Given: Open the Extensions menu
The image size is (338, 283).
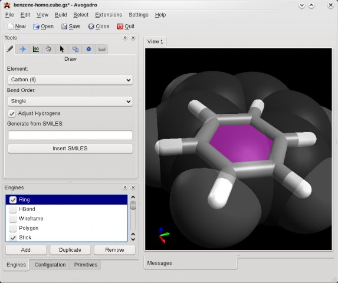Looking at the screenshot, I should [109, 15].
